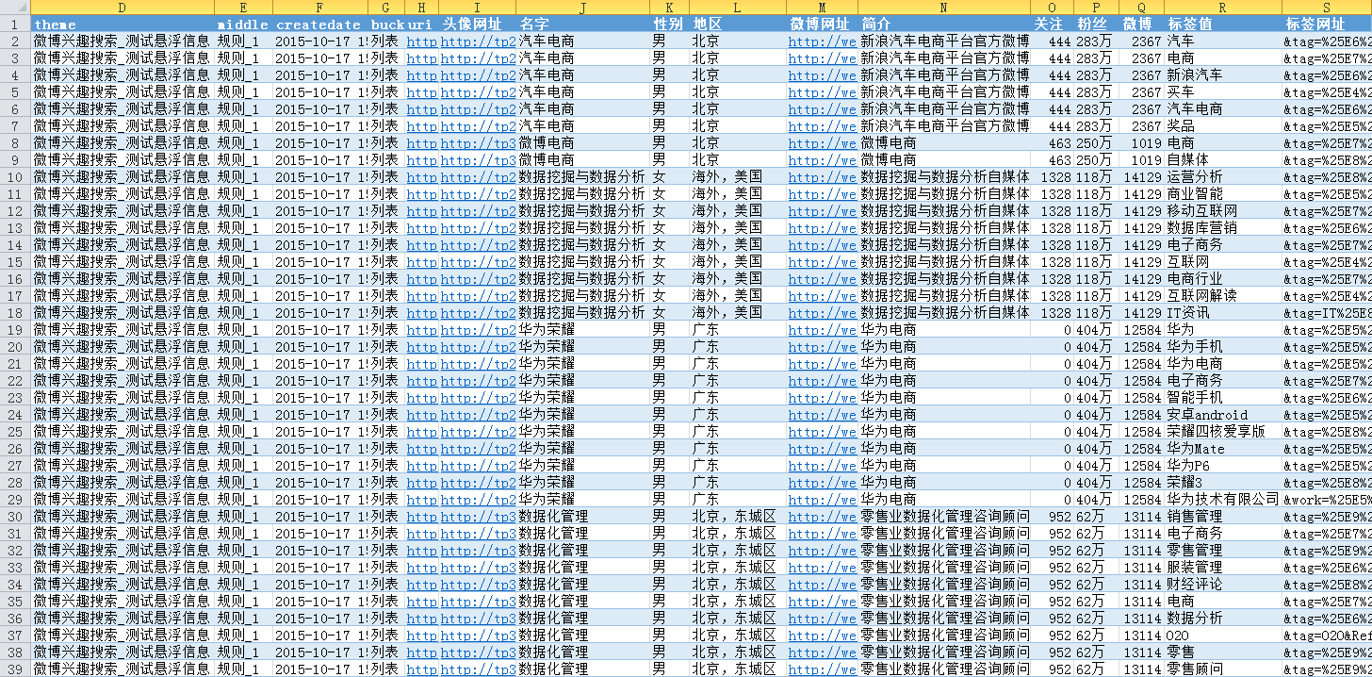Image resolution: width=1372 pixels, height=677 pixels.
Task: Select the 性别 column K header
Action: coord(670,8)
